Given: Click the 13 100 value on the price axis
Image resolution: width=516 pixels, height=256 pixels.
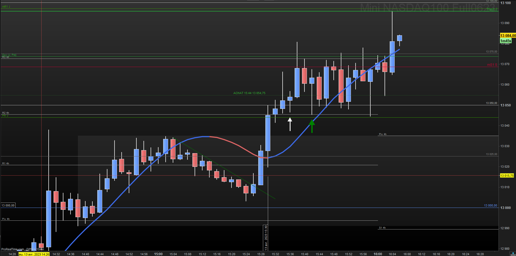Looking at the screenshot, I should (506, 3).
